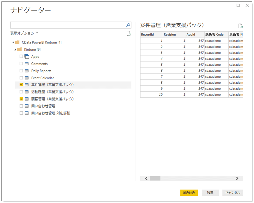Click the キャンセル (Cancel) button
The width and height of the screenshot is (254, 203).
coord(233,193)
